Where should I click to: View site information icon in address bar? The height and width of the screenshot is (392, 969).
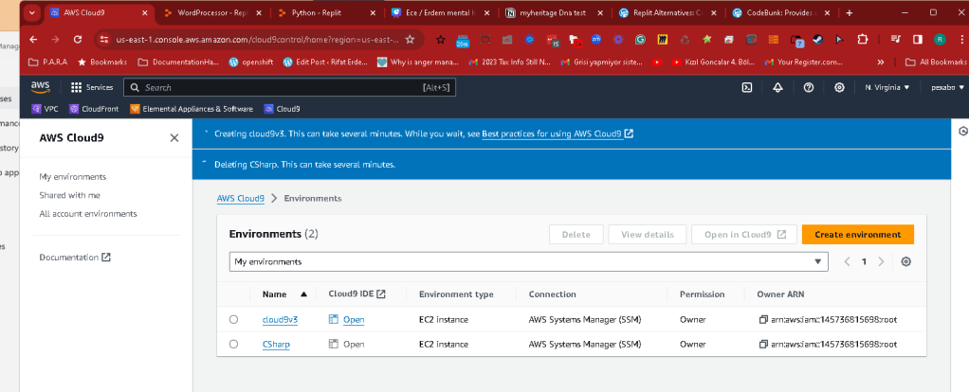coord(104,39)
